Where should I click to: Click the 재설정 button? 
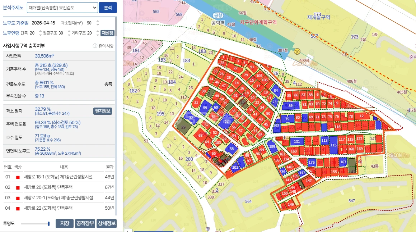tap(107, 33)
